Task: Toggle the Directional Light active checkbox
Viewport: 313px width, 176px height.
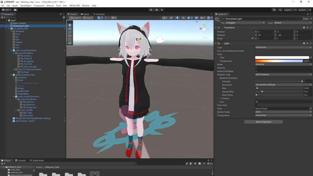Action: click(223, 19)
